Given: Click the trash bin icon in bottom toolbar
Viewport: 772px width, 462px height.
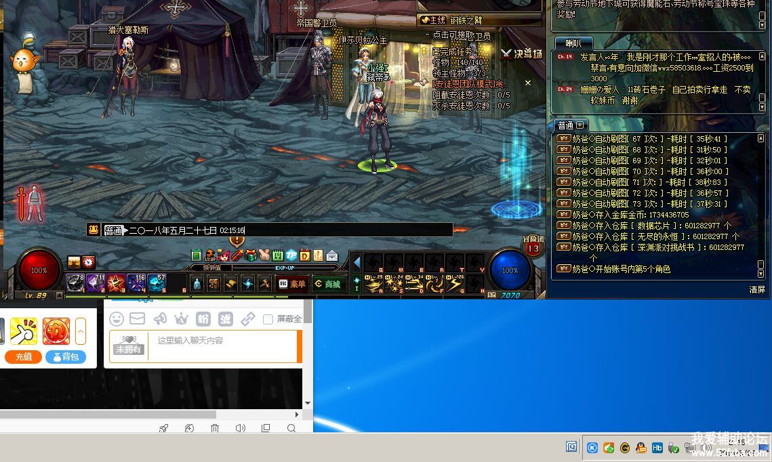Looking at the screenshot, I should (x=215, y=428).
